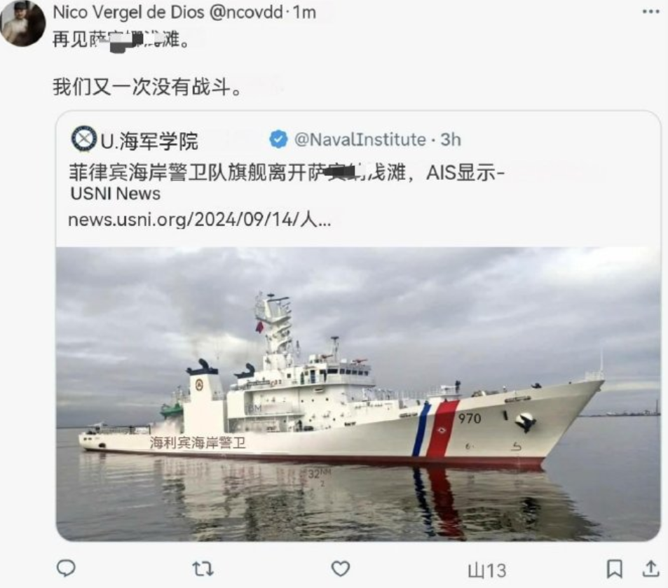Viewport: 668px width, 588px height.
Task: Click the retweet arrows icon
Action: click(203, 569)
